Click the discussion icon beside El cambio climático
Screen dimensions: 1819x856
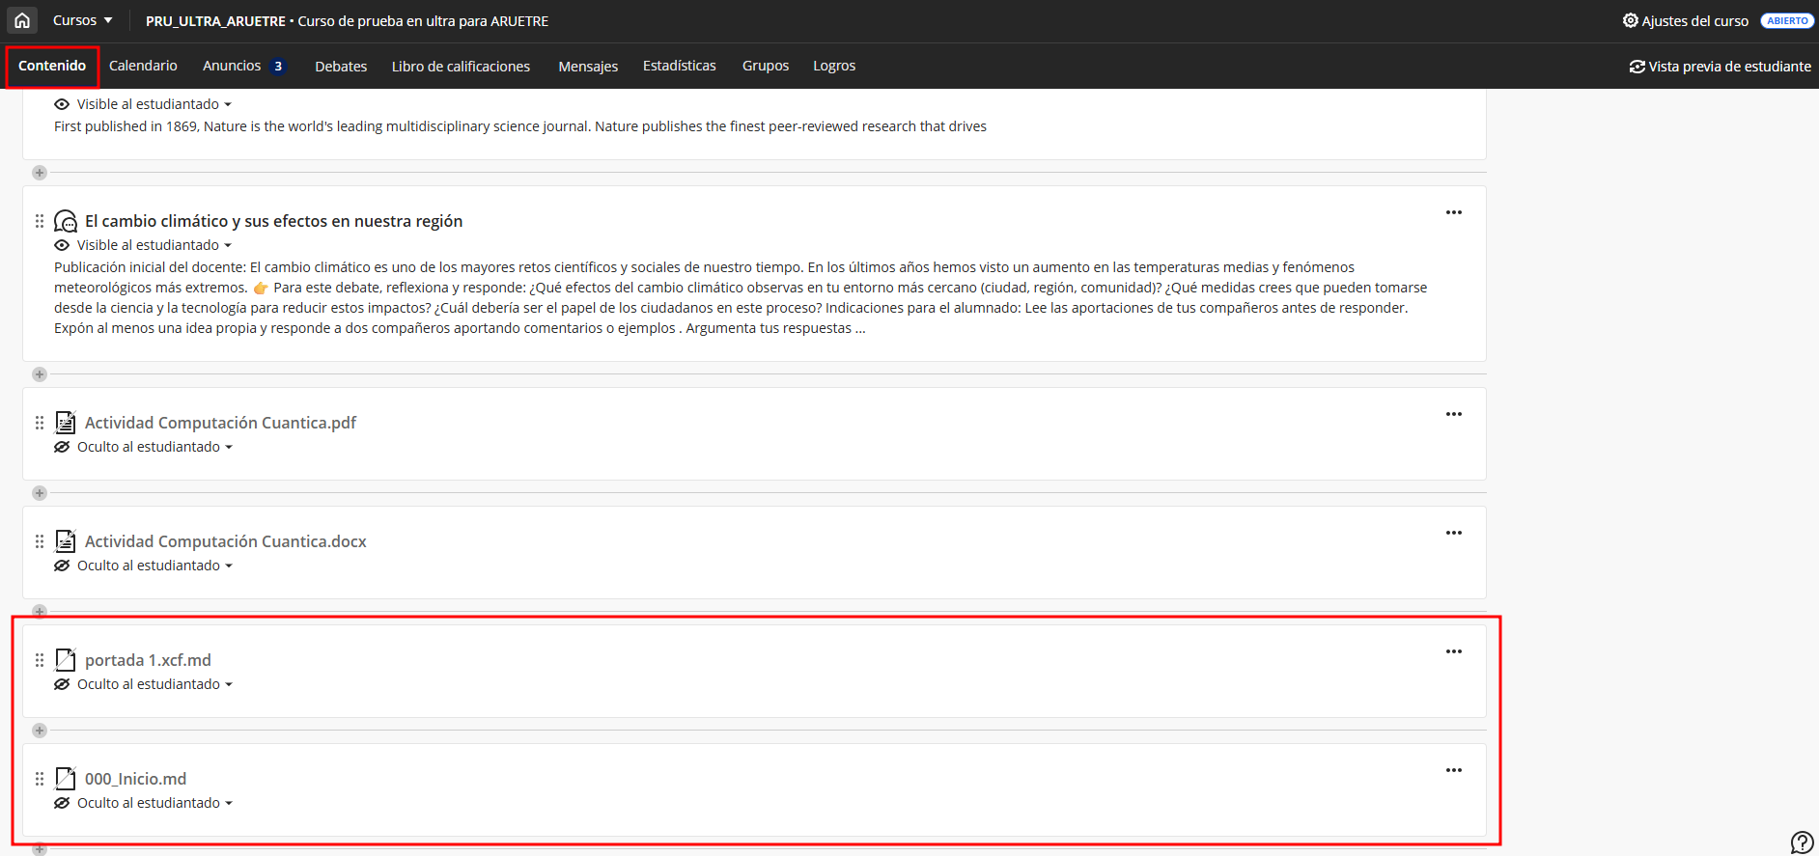pyautogui.click(x=66, y=221)
